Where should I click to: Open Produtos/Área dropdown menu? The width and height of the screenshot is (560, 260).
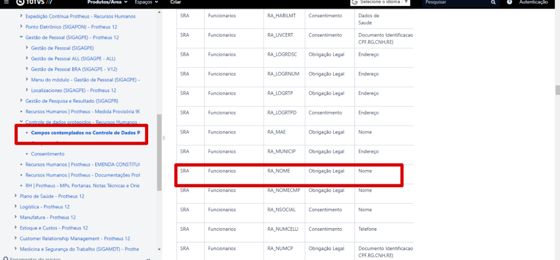[x=107, y=2]
